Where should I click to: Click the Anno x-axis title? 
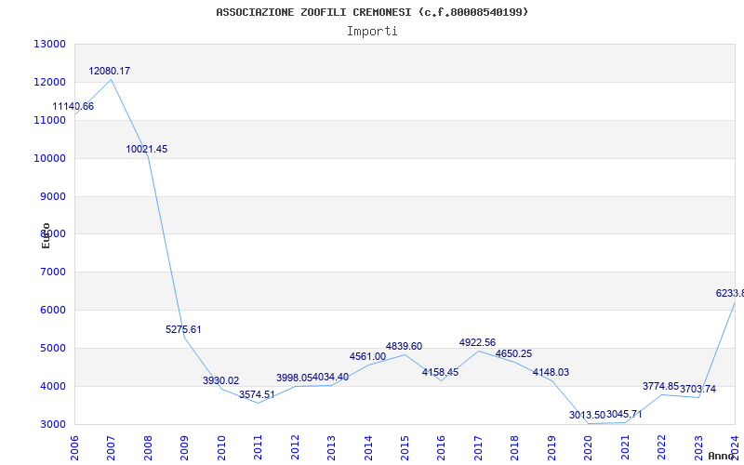(x=722, y=456)
